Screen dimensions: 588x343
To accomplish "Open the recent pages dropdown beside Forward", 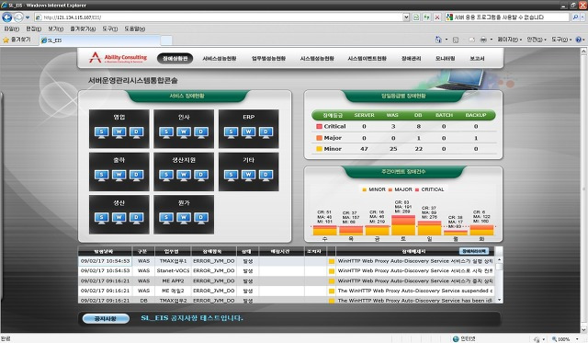I will pos(28,17).
